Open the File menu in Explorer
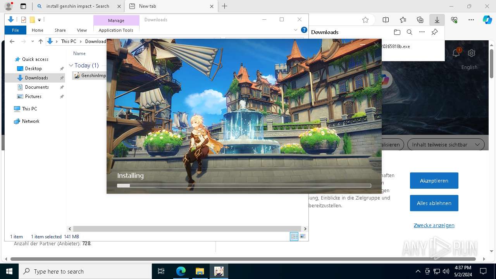This screenshot has height=279, width=496. click(x=15, y=30)
